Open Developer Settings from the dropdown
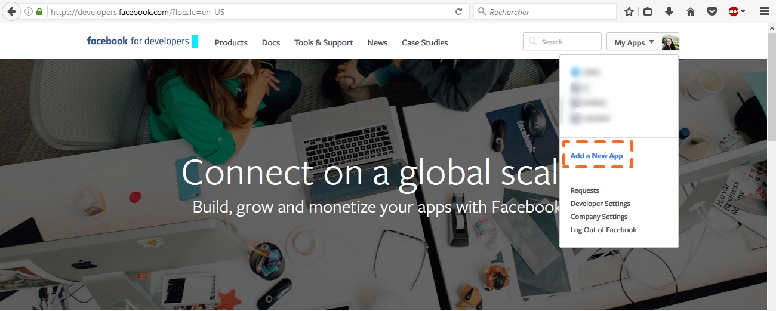 (x=600, y=204)
